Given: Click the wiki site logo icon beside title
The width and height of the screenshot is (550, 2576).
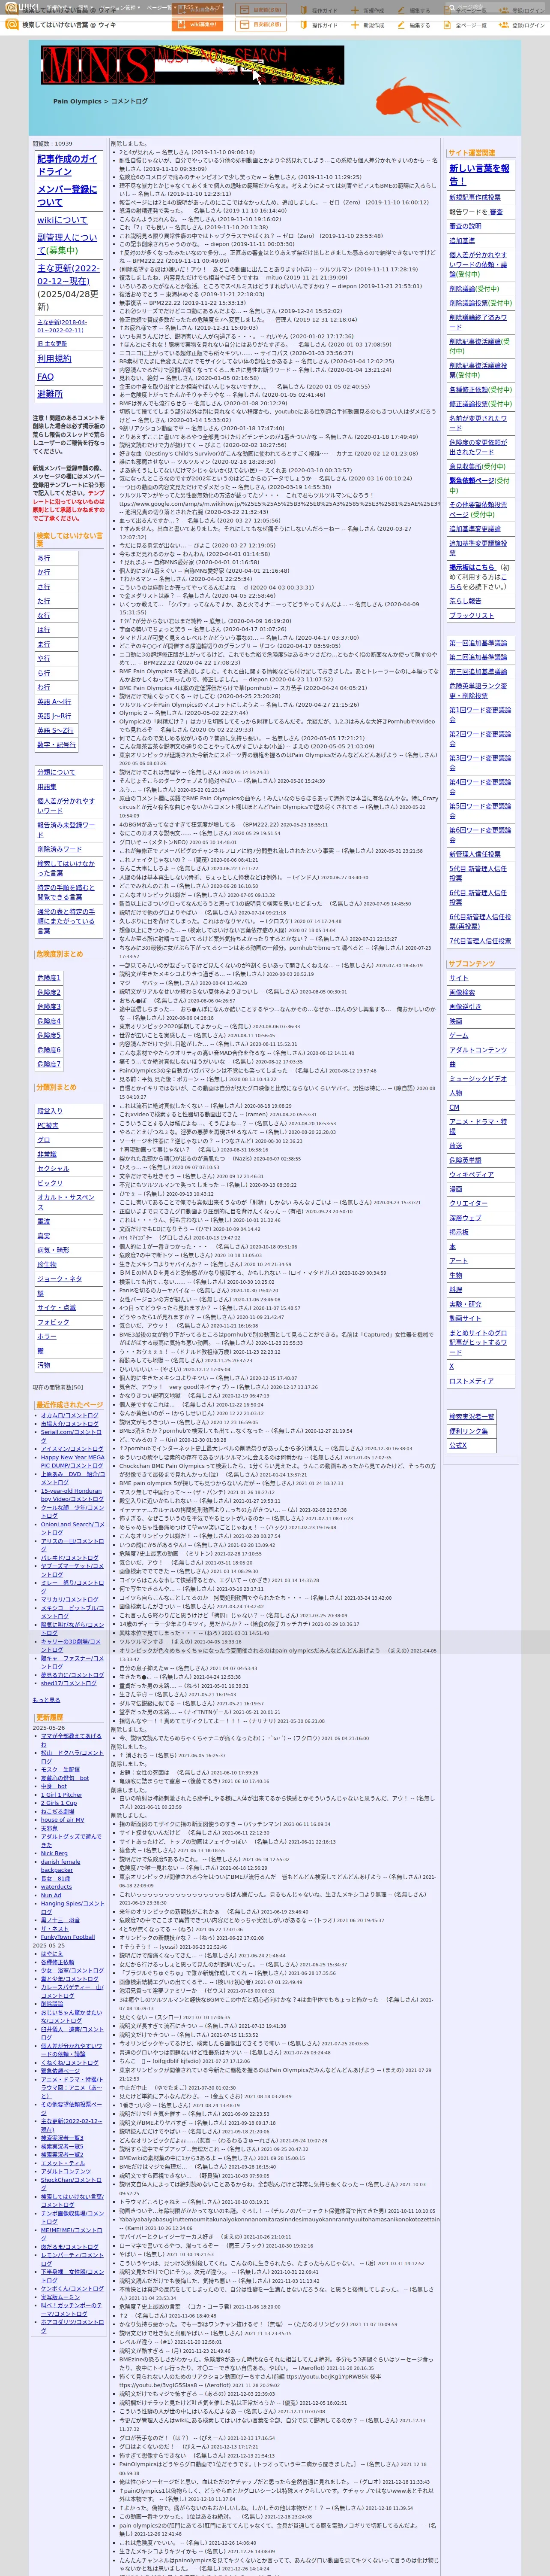Looking at the screenshot, I should click(13, 24).
